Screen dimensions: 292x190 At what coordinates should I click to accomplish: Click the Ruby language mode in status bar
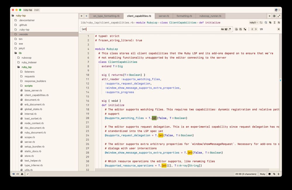[263, 174]
